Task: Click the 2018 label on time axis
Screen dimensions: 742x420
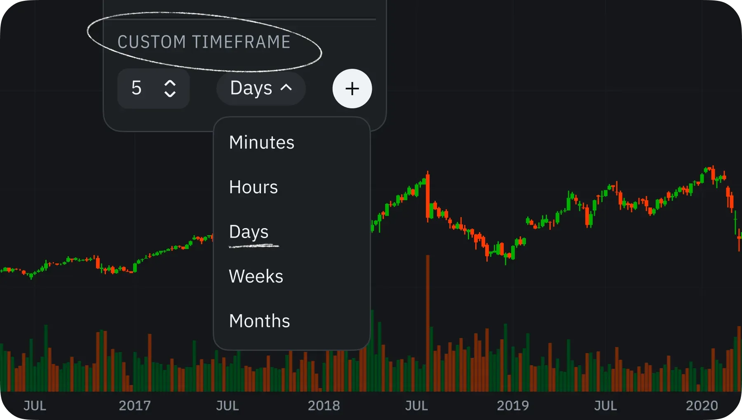Action: click(324, 406)
